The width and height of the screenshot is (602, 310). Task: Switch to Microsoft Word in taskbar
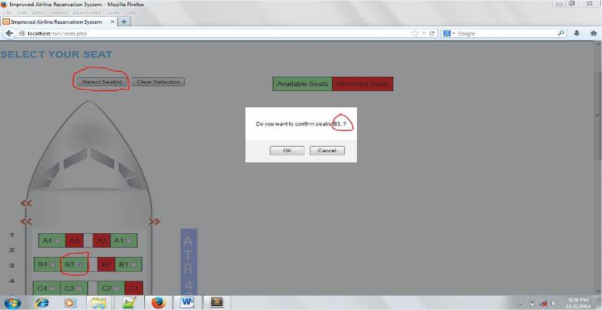point(187,303)
